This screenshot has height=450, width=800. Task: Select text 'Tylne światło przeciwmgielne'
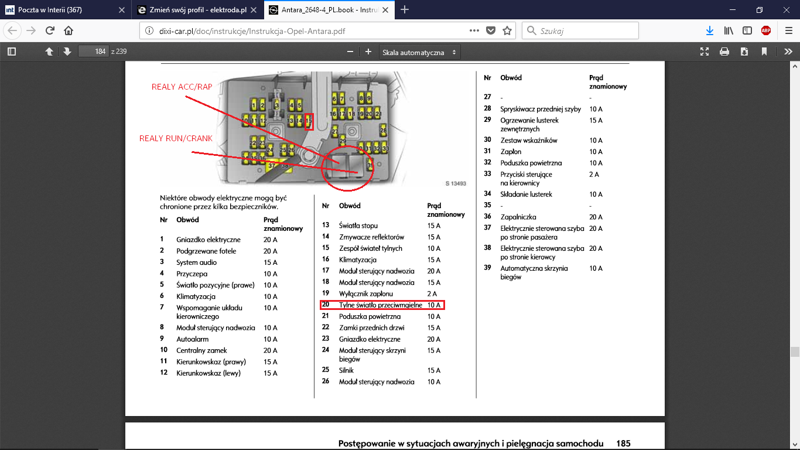tap(381, 305)
